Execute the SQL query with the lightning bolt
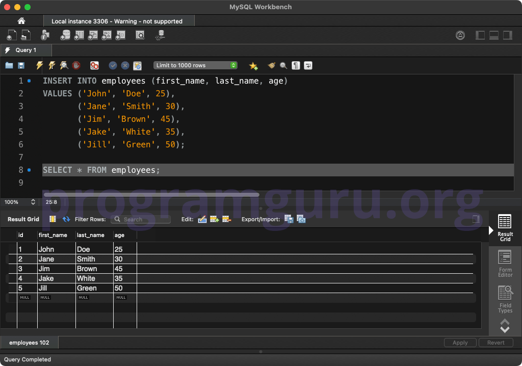 coord(39,65)
